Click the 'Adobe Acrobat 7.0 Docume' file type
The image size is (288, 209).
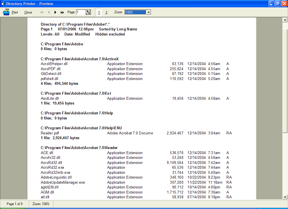coord(130,133)
